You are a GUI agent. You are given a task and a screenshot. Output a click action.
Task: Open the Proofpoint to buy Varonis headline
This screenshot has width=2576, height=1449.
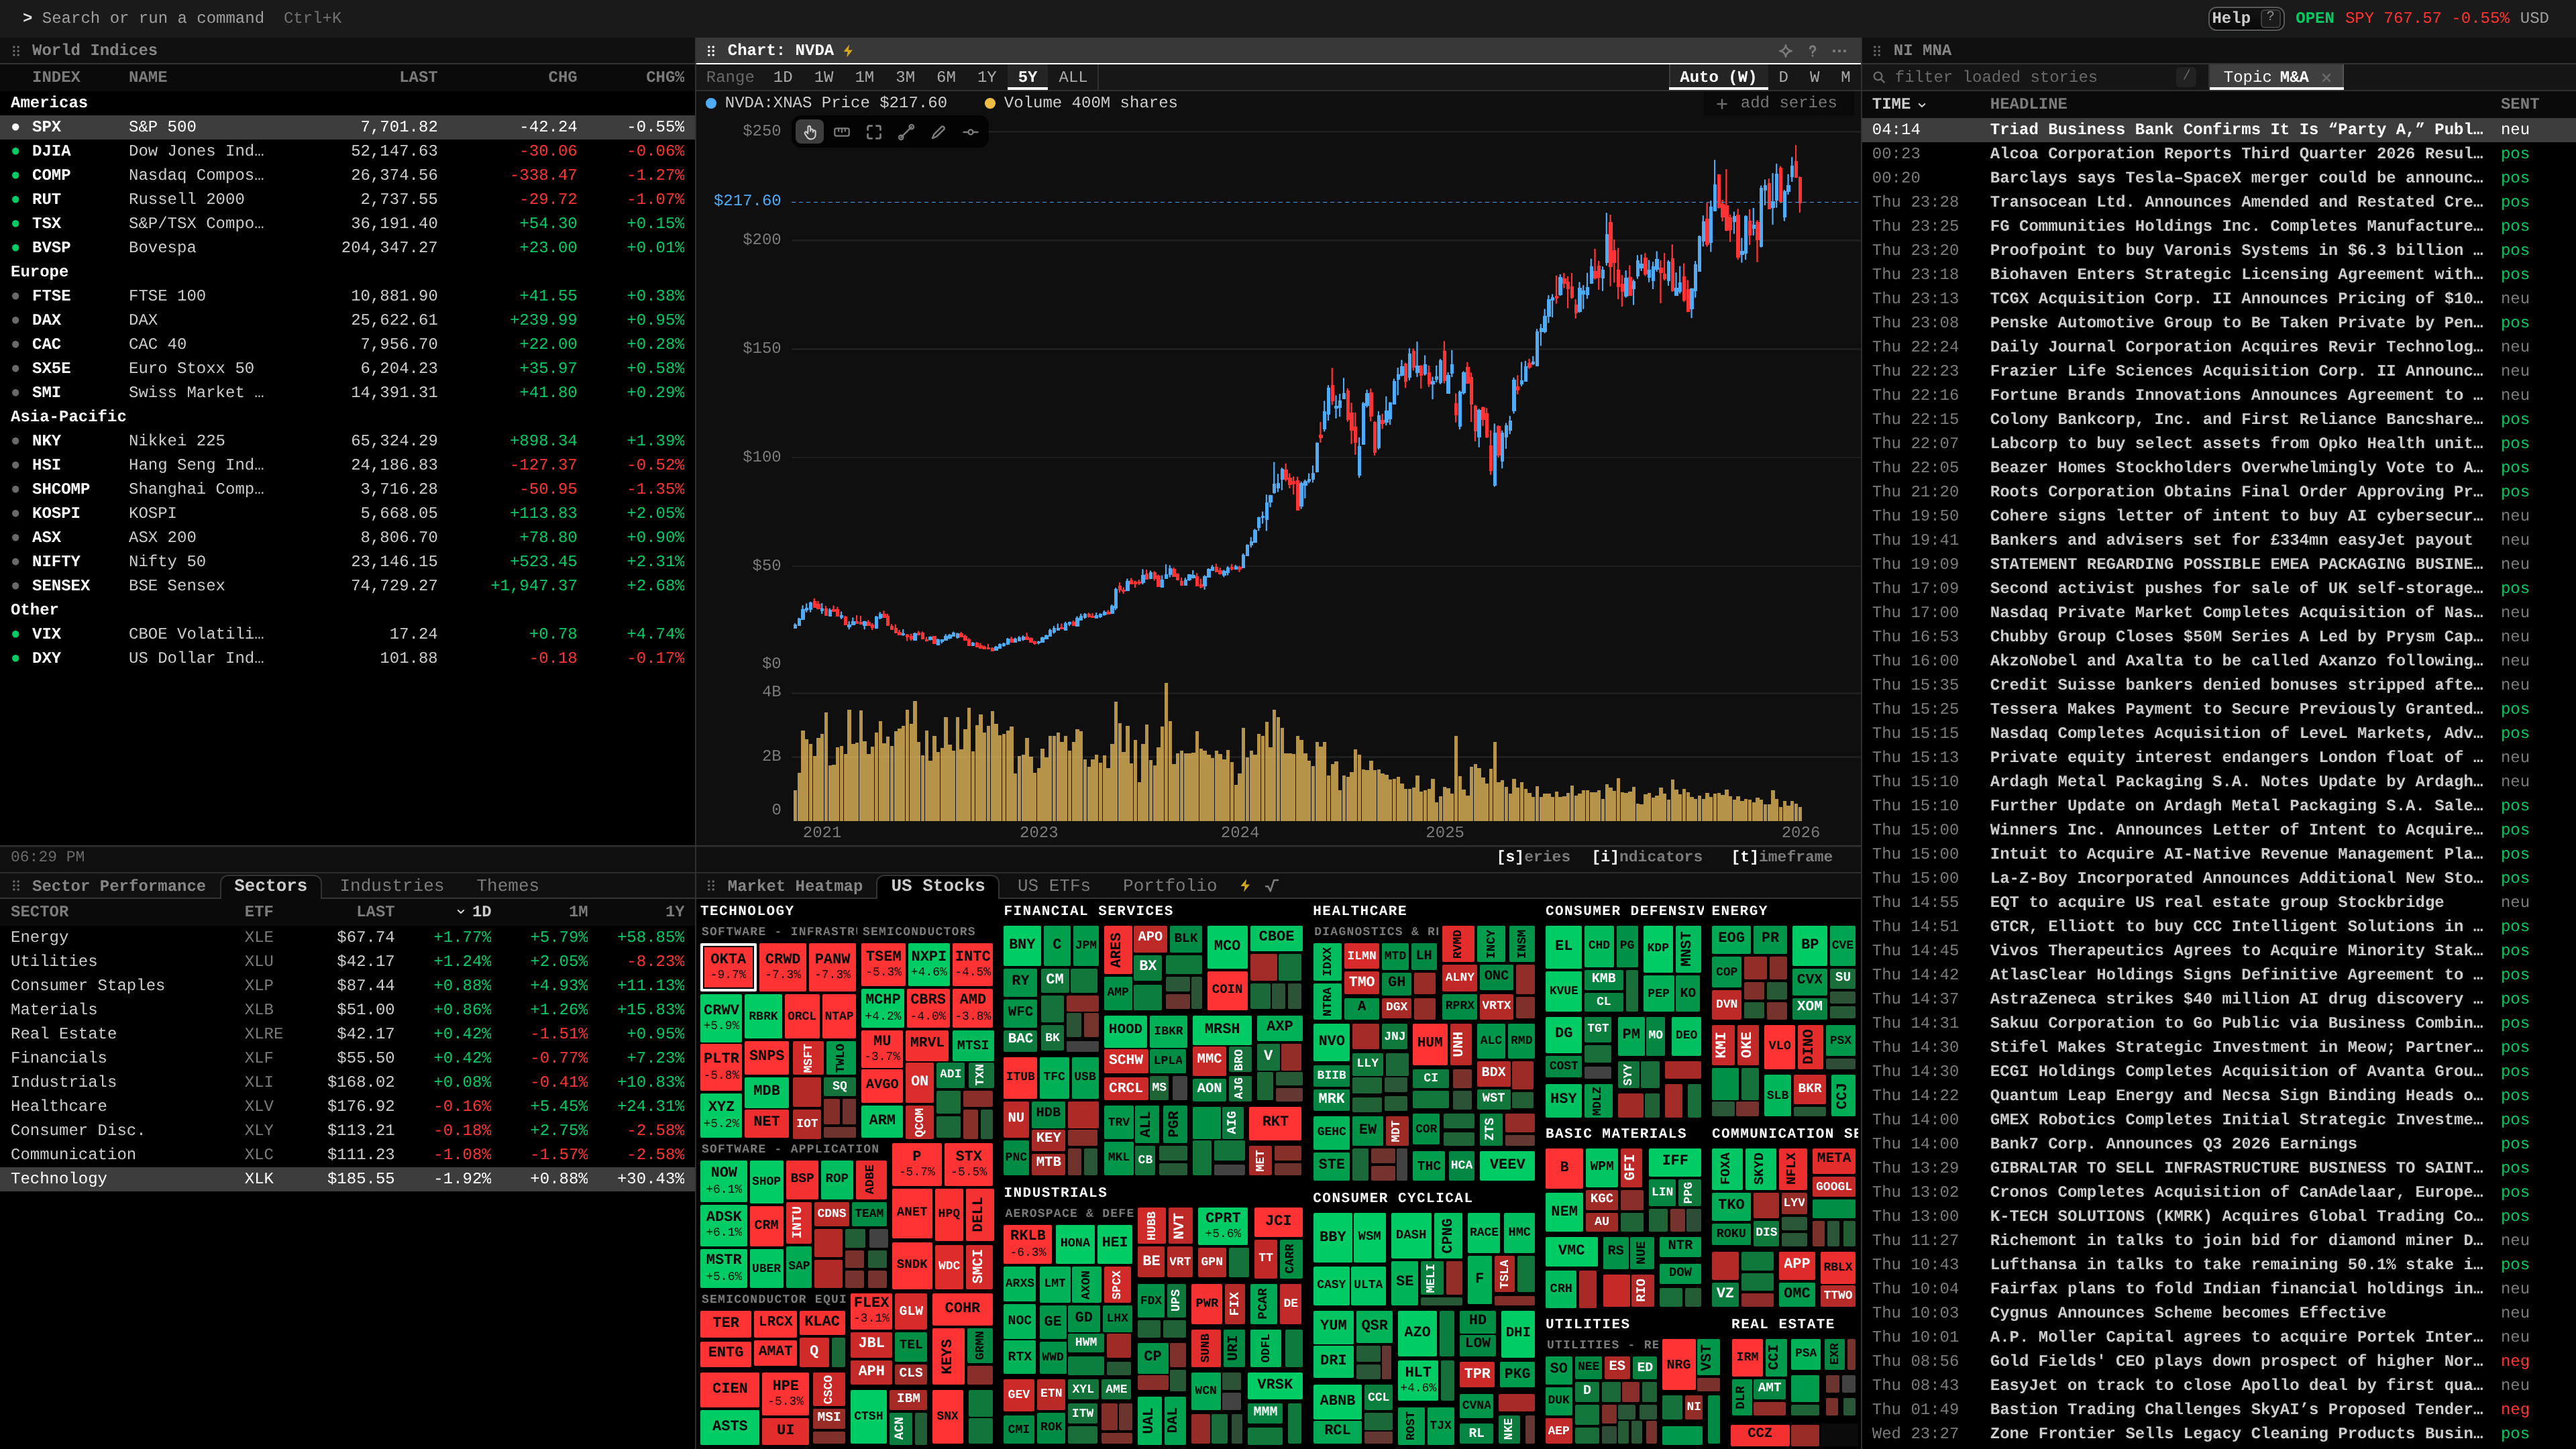(2236, 250)
